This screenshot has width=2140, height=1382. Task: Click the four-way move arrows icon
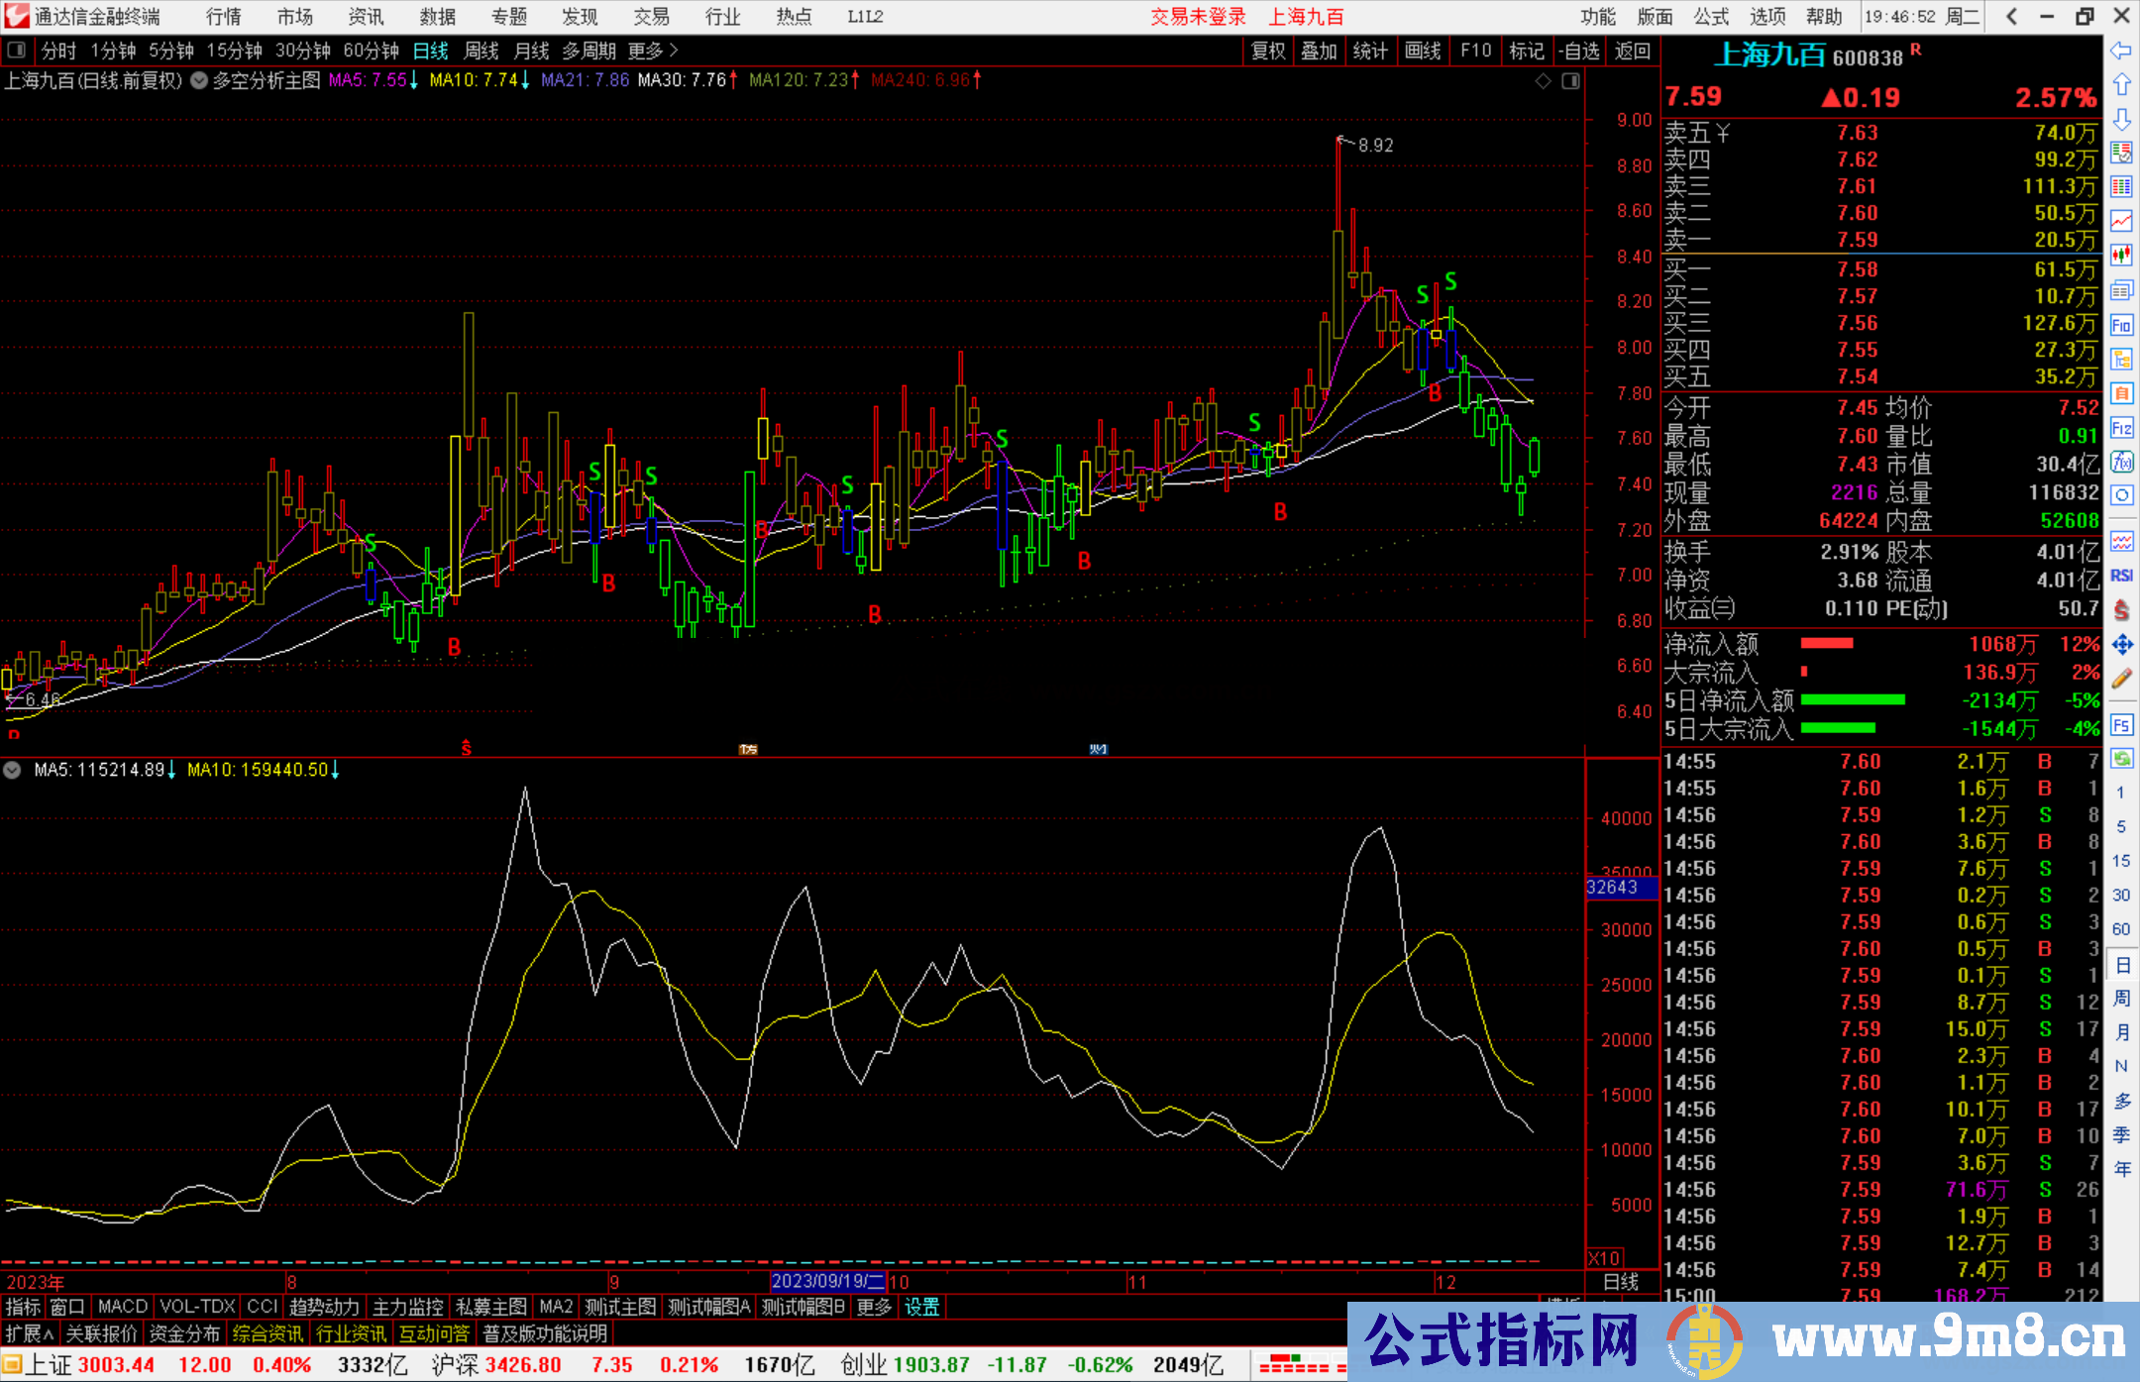click(x=2121, y=645)
